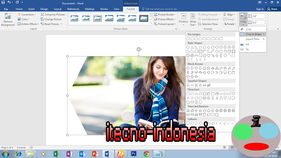
Task: Open Photoshop from the taskbar
Action: pyautogui.click(x=133, y=154)
